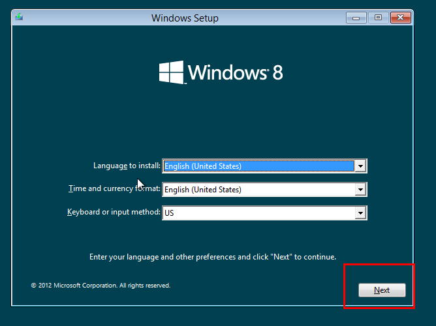Click the 'Keyboard or input method:' label
Viewport: 436px width, 326px height.
(114, 212)
